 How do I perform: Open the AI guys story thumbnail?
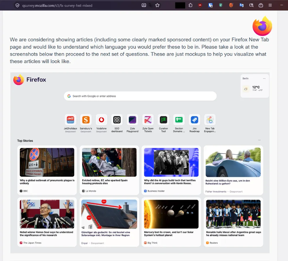pyautogui.click(x=171, y=162)
